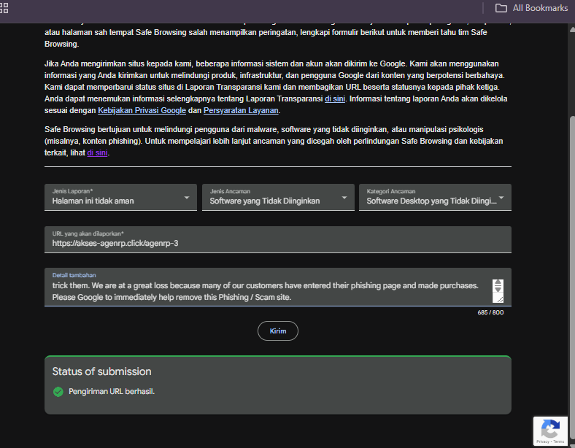575x448 pixels.
Task: Open the 'di sini' Laporan Transparansi link
Action: tap(335, 99)
